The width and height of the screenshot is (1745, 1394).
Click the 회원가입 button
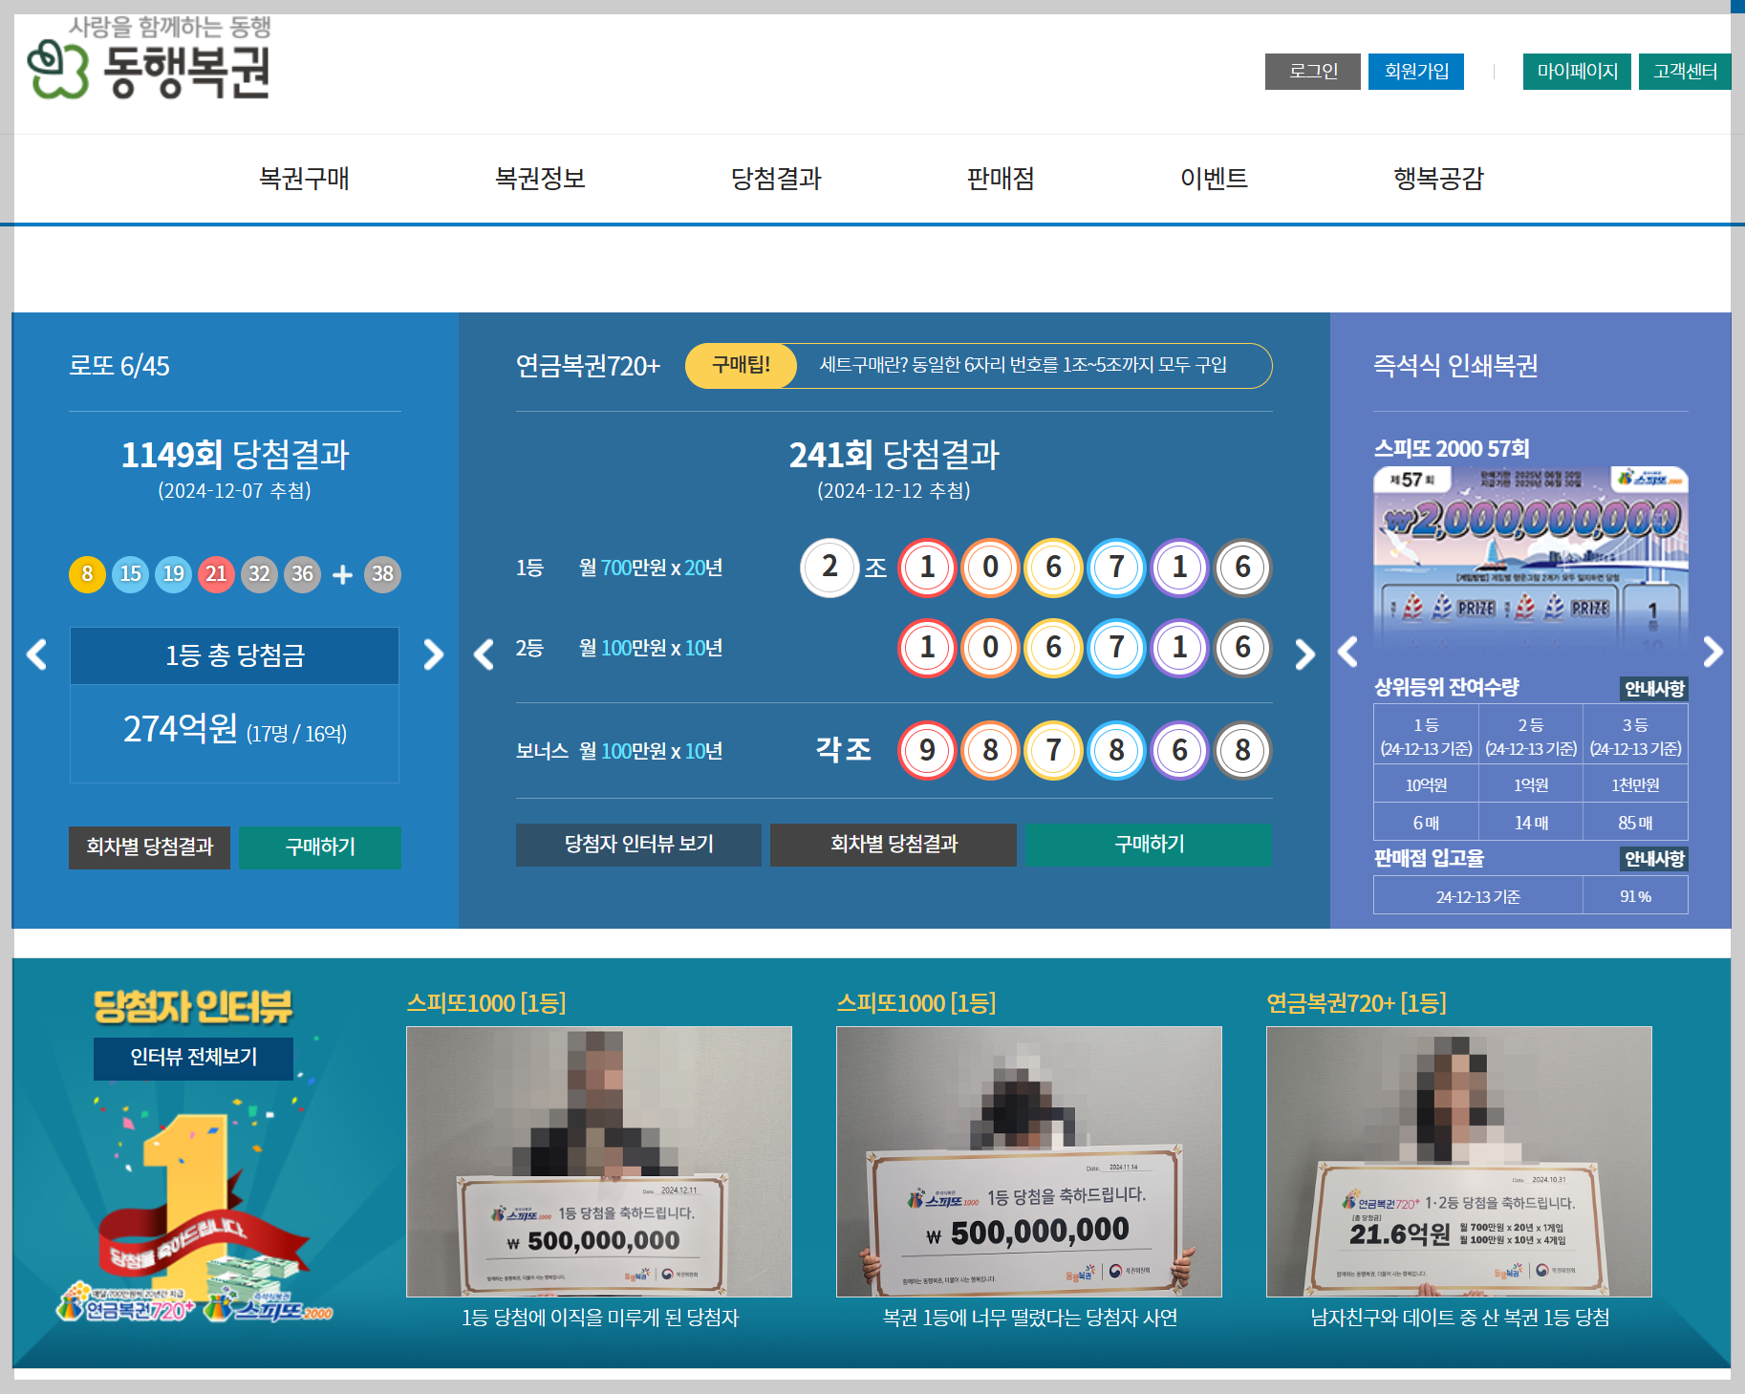[x=1416, y=72]
